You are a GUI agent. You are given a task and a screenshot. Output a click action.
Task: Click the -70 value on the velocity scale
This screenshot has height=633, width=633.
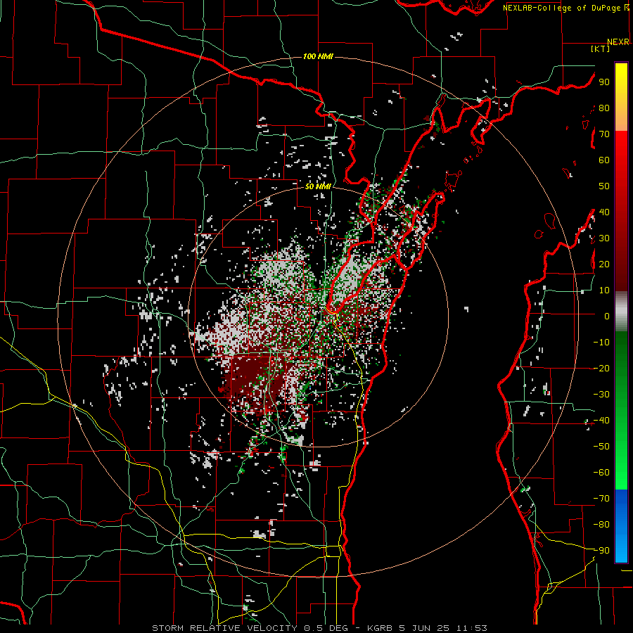(x=601, y=499)
